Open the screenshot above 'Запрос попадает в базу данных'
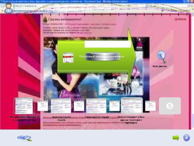The image size is (194, 146). click(x=132, y=106)
